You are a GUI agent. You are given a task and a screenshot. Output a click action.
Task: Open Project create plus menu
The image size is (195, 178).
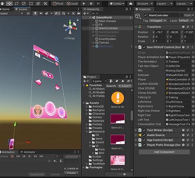86,81
